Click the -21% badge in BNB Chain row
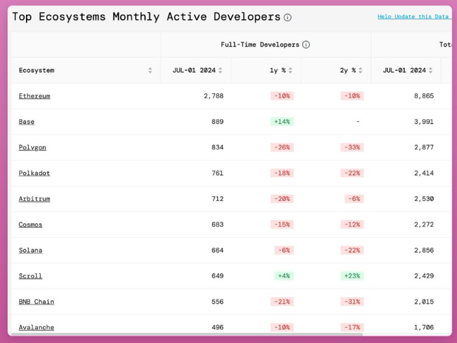This screenshot has width=457, height=343. click(x=282, y=302)
